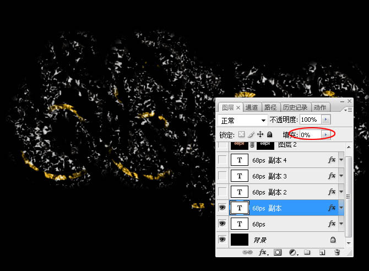
Task: Click text thumbnail of 68ps layer
Action: [240, 224]
